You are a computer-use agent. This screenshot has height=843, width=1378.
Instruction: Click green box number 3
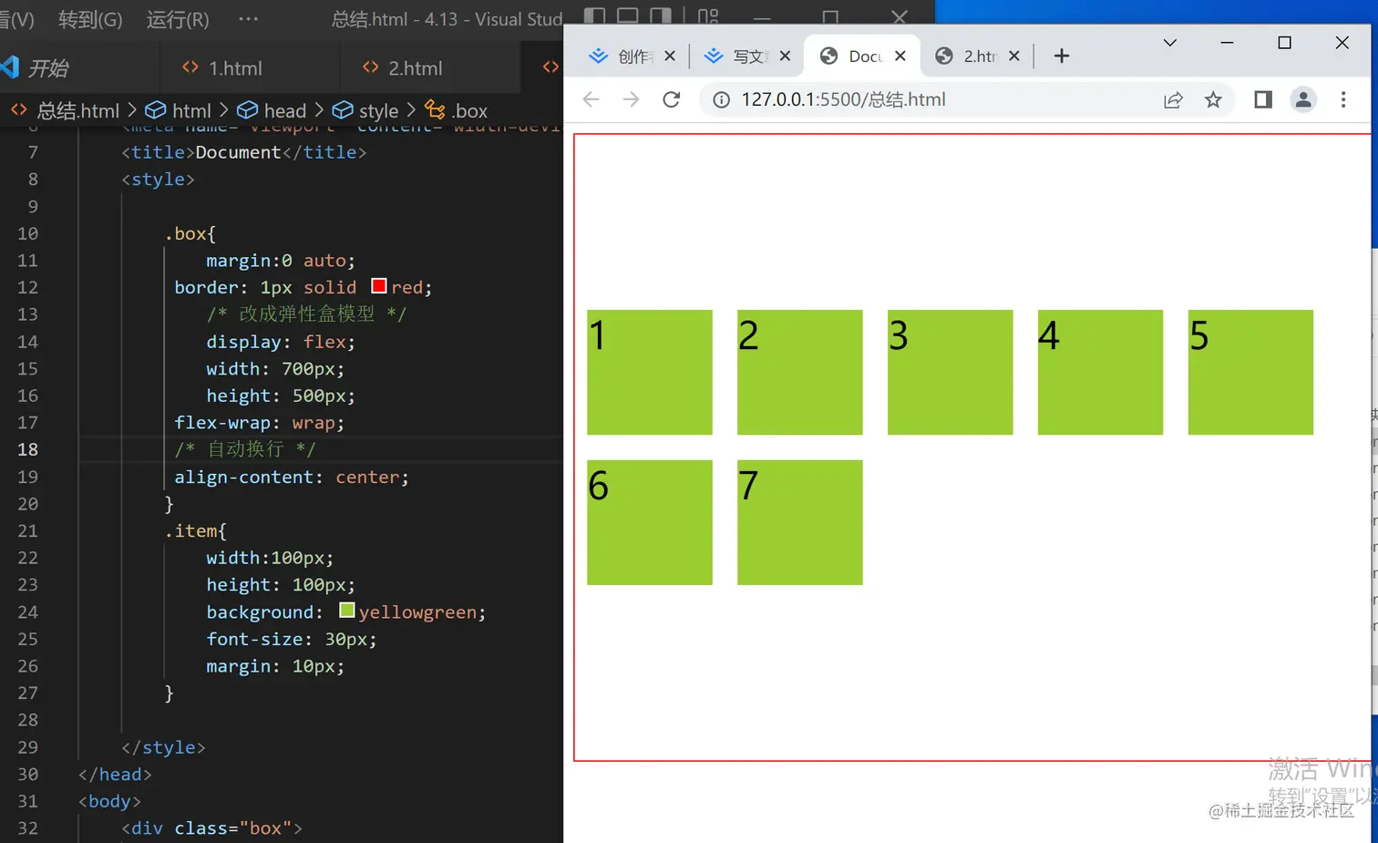click(x=951, y=372)
